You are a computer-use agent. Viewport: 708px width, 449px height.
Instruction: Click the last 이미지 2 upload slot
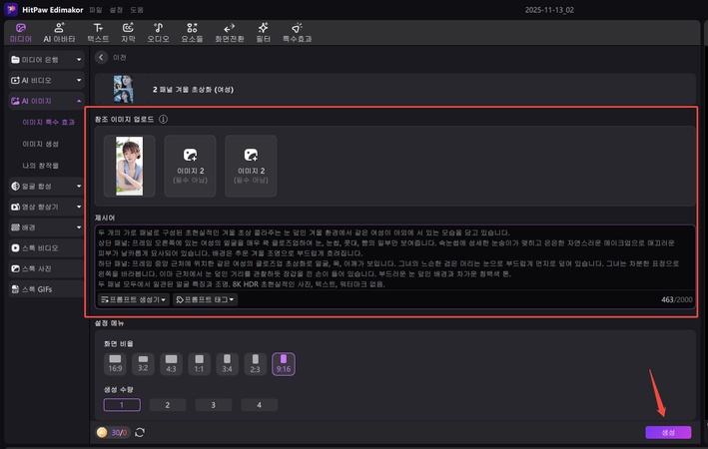[x=251, y=166]
